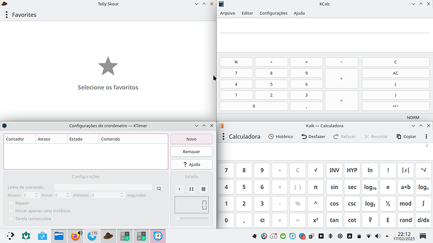433x243 pixels.
Task: Expand hidden system tray icons arrow
Action: (387, 236)
